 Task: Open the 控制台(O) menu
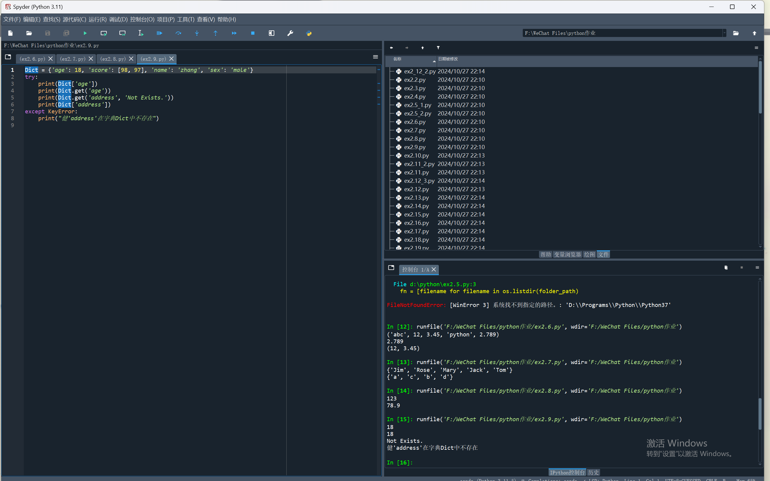tap(142, 20)
